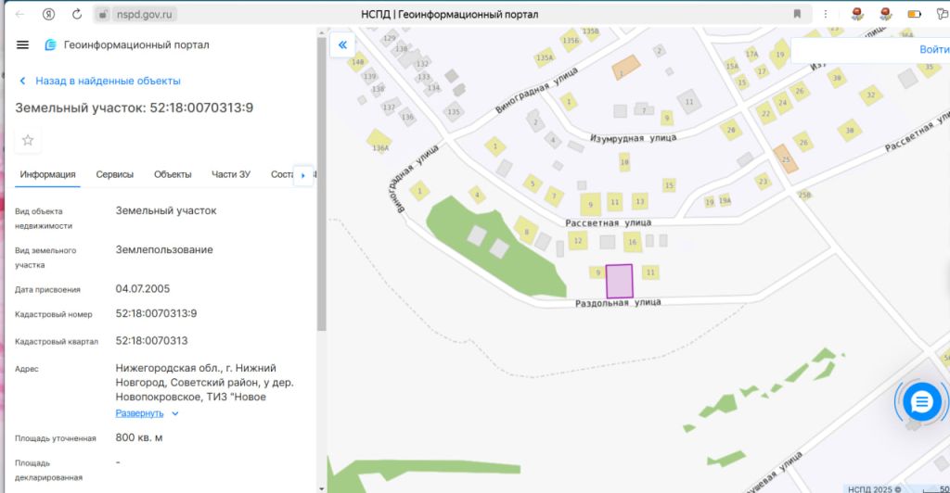Image resolution: width=950 pixels, height=493 pixels.
Task: Reload the page with the refresh icon
Action: point(76,14)
